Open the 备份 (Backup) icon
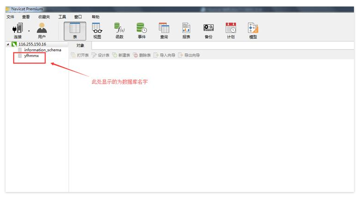The image size is (360, 198). point(209,30)
